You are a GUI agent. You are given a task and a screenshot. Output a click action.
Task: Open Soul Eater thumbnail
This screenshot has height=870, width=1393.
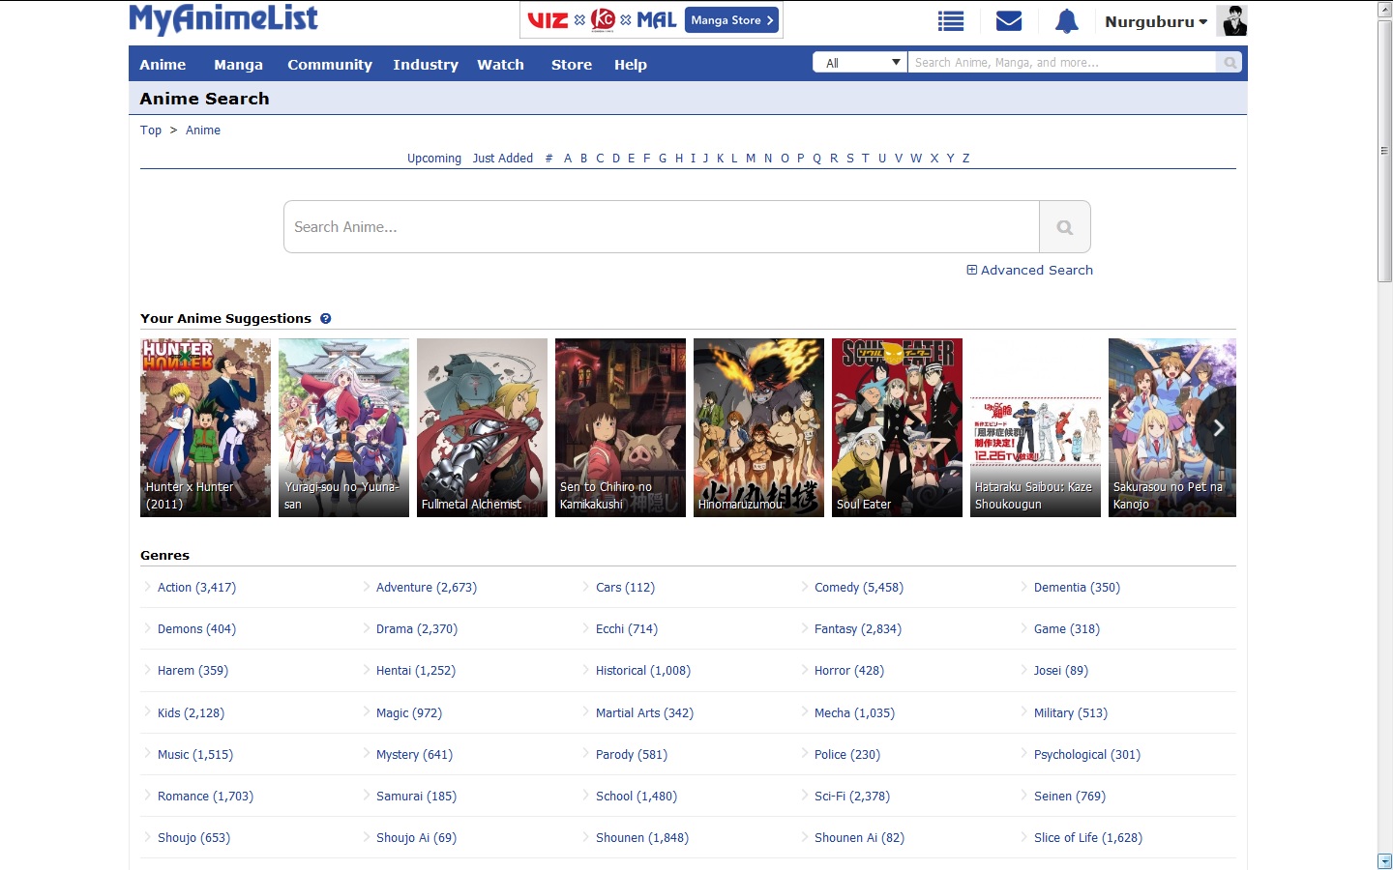pyautogui.click(x=897, y=427)
